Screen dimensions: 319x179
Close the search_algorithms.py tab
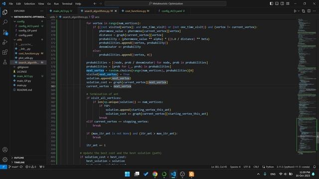coord(116,11)
